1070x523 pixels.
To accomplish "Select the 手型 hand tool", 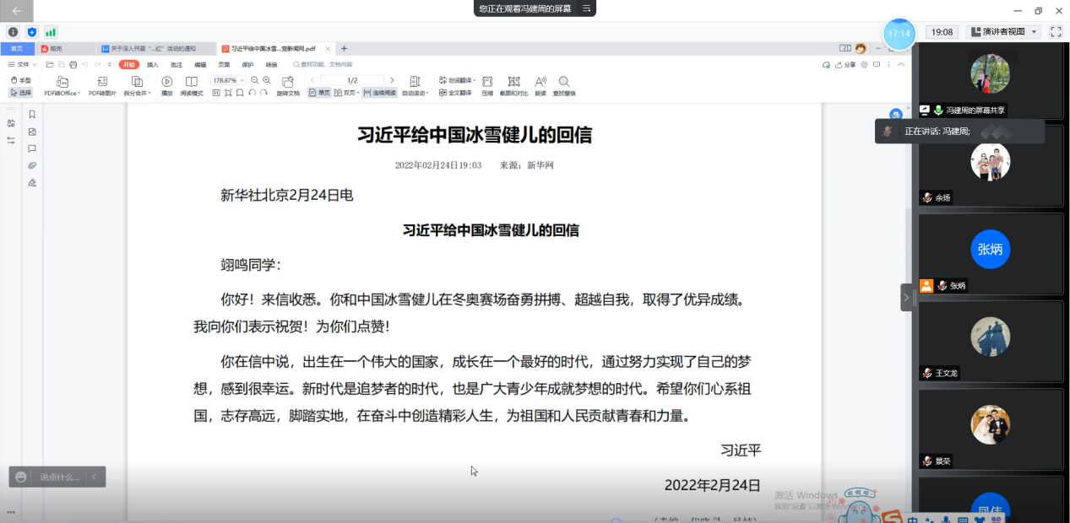I will [x=20, y=80].
